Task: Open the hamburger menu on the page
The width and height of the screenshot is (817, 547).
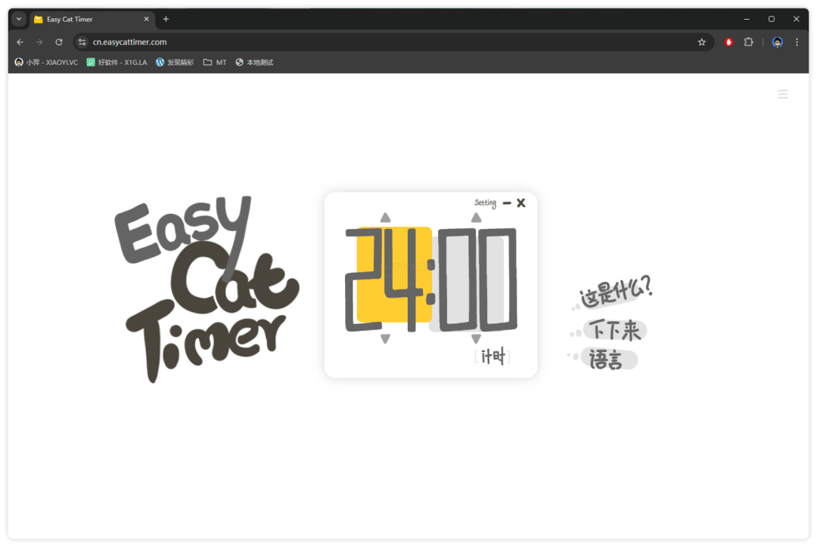Action: click(783, 94)
